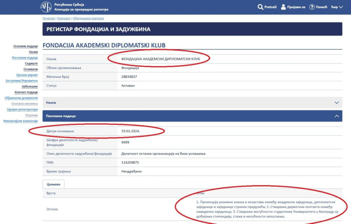Click the question mark help icon
Image resolution: width=351 pixels, height=224 pixels.
(x=312, y=7)
